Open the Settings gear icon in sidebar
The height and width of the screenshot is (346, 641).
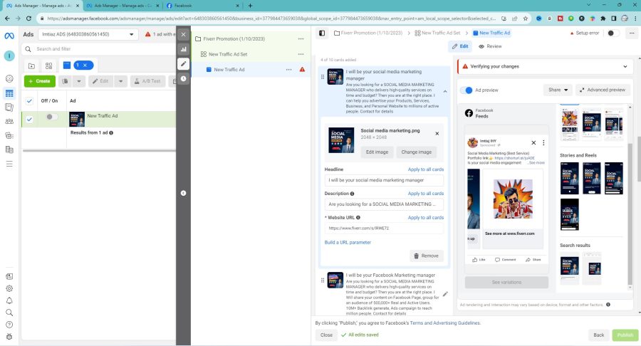tap(9, 288)
